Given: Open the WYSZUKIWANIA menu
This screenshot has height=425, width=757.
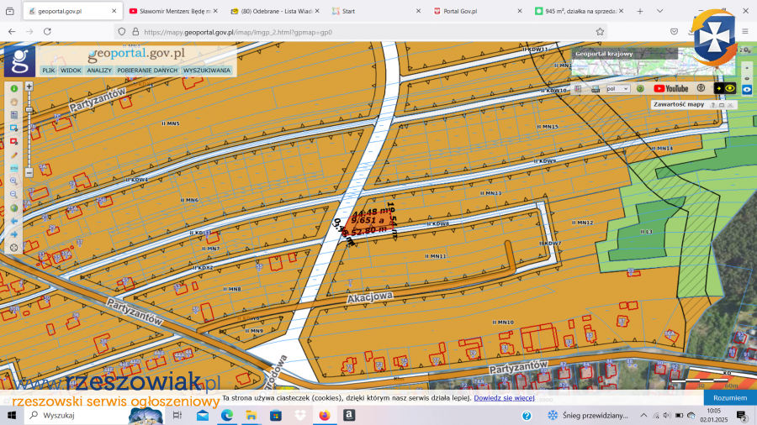Looking at the screenshot, I should pyautogui.click(x=207, y=71).
